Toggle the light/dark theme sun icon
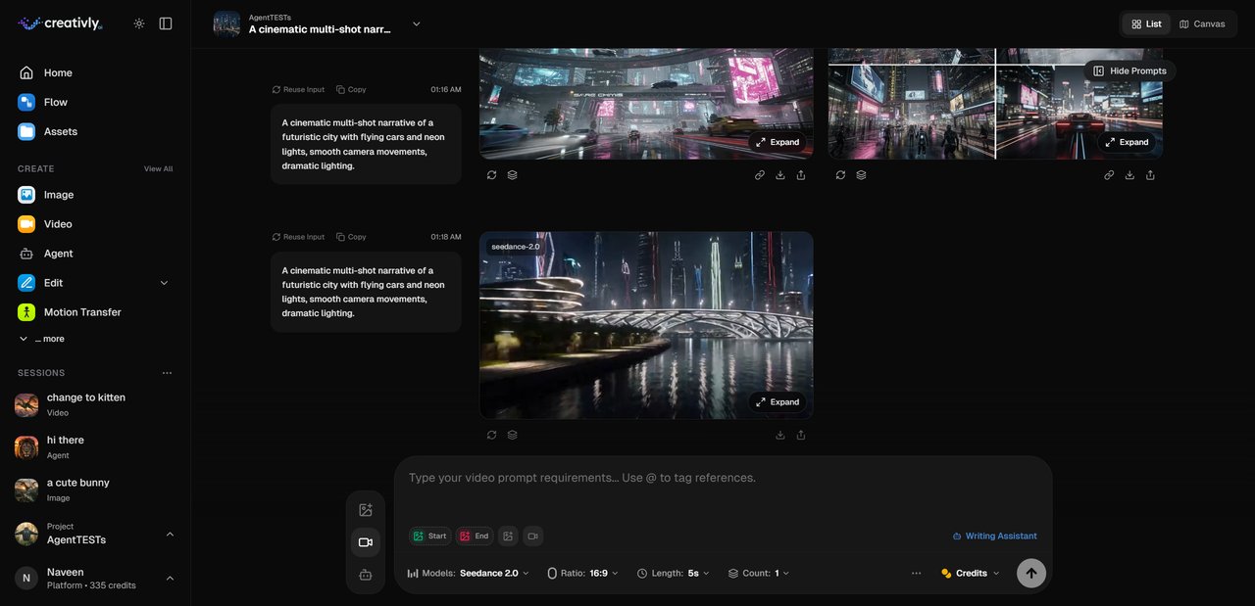The height and width of the screenshot is (606, 1255). [x=139, y=23]
